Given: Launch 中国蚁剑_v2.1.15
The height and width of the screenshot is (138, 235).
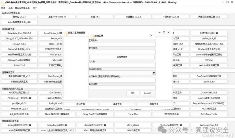Looking at the screenshot, I should coord(171,17).
